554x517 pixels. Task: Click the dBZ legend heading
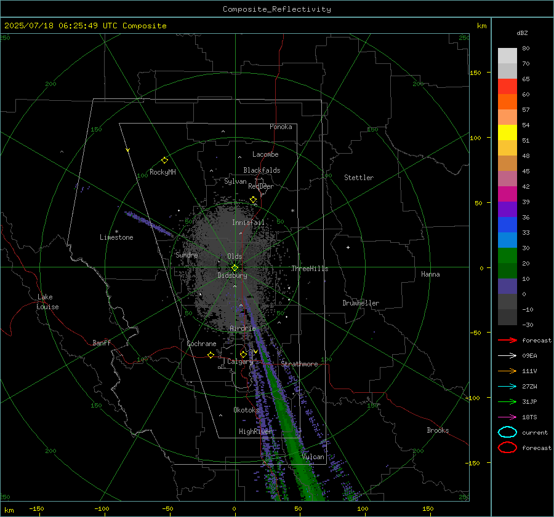click(522, 33)
